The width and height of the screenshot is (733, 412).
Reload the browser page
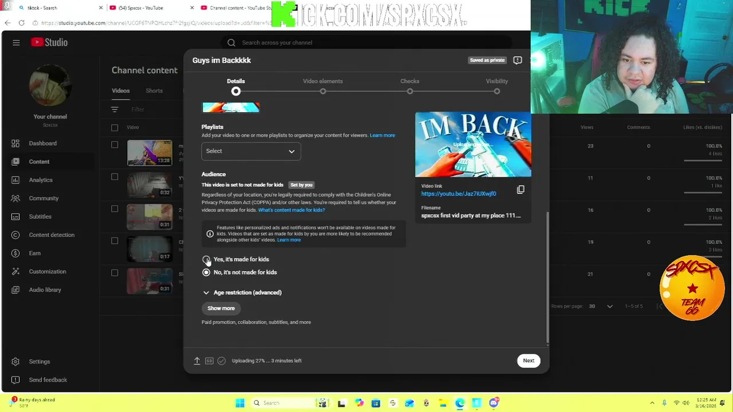tap(21, 23)
